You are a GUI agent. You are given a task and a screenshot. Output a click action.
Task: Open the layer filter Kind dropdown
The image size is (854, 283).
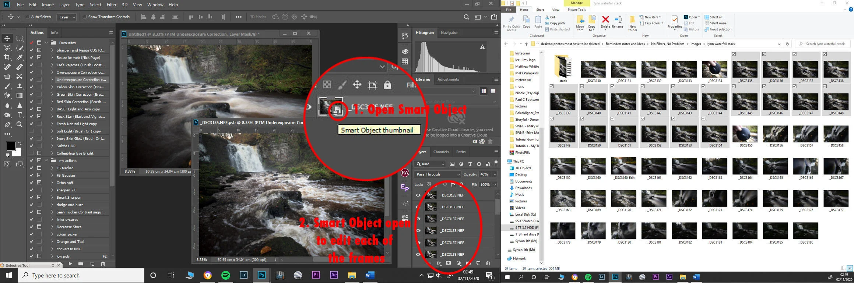point(430,164)
